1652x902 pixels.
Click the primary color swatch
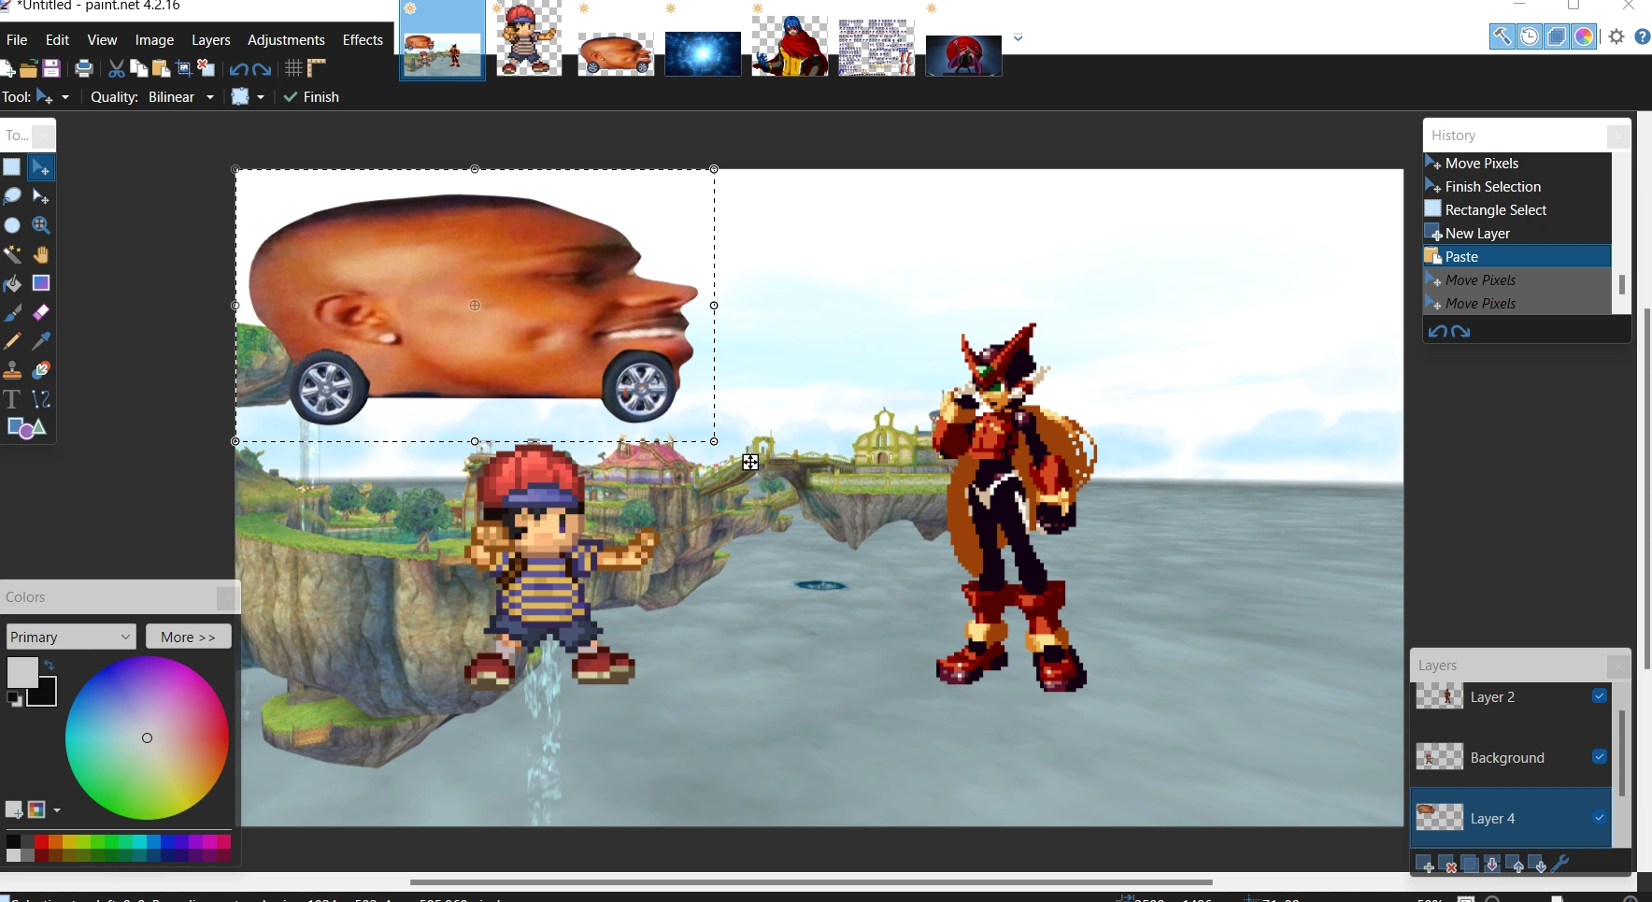(21, 671)
